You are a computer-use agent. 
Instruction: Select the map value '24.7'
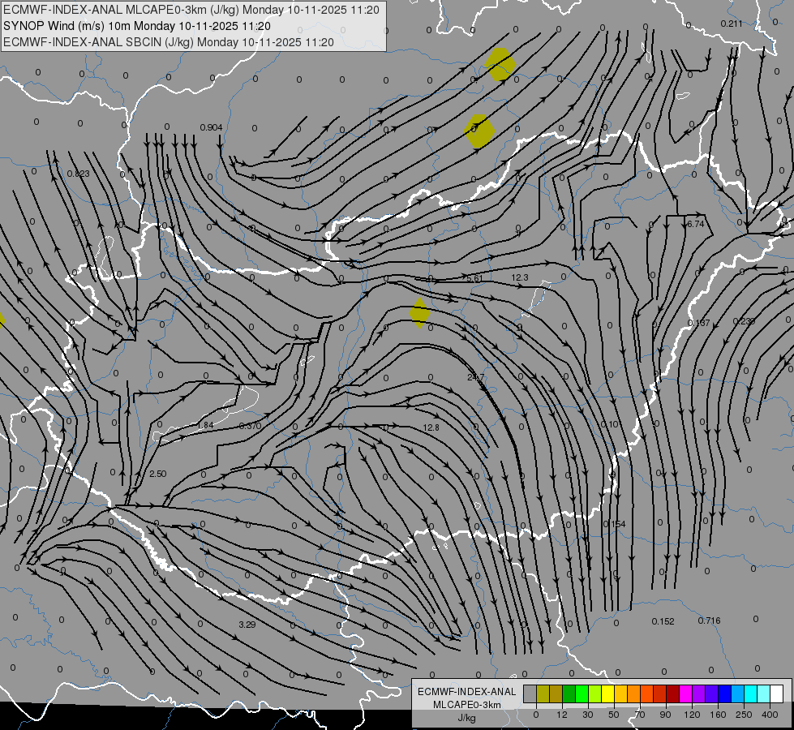click(476, 377)
